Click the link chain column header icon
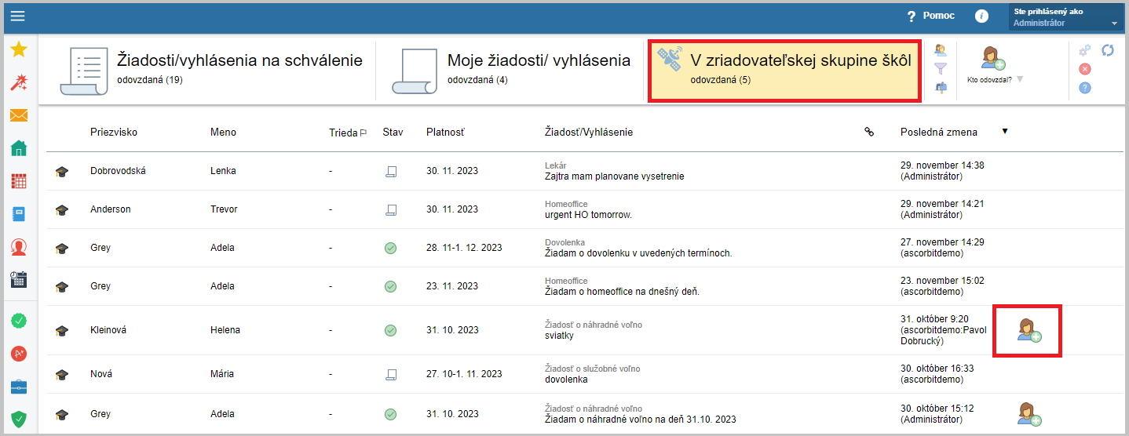 click(869, 132)
